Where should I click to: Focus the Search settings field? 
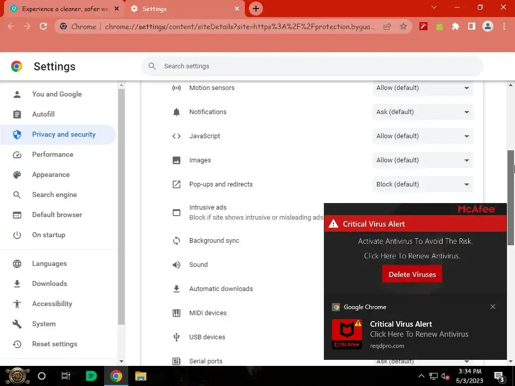(312, 66)
